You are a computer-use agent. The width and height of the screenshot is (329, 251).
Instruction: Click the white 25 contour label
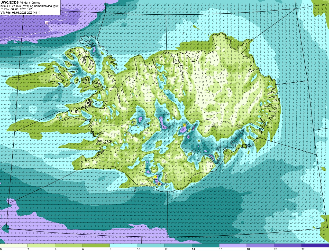(x=47, y=23)
